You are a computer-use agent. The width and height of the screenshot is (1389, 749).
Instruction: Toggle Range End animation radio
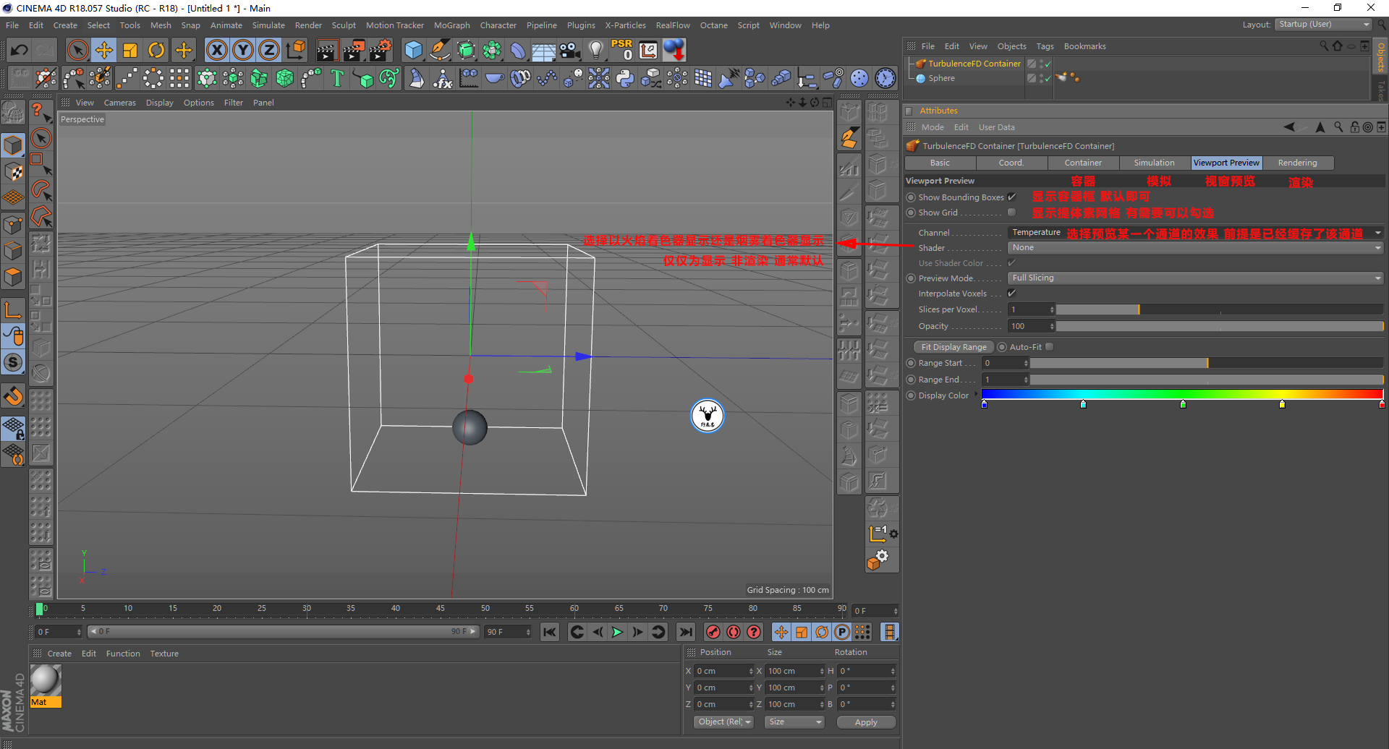(x=912, y=380)
